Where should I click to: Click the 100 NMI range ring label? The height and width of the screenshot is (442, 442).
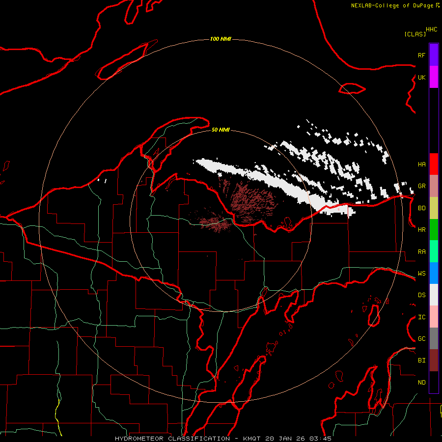221,39
